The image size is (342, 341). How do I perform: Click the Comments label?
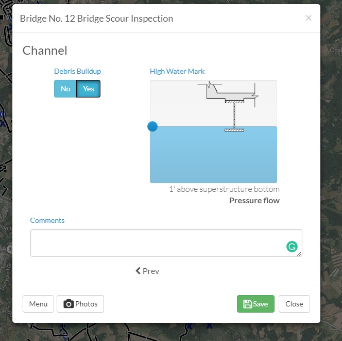click(47, 220)
